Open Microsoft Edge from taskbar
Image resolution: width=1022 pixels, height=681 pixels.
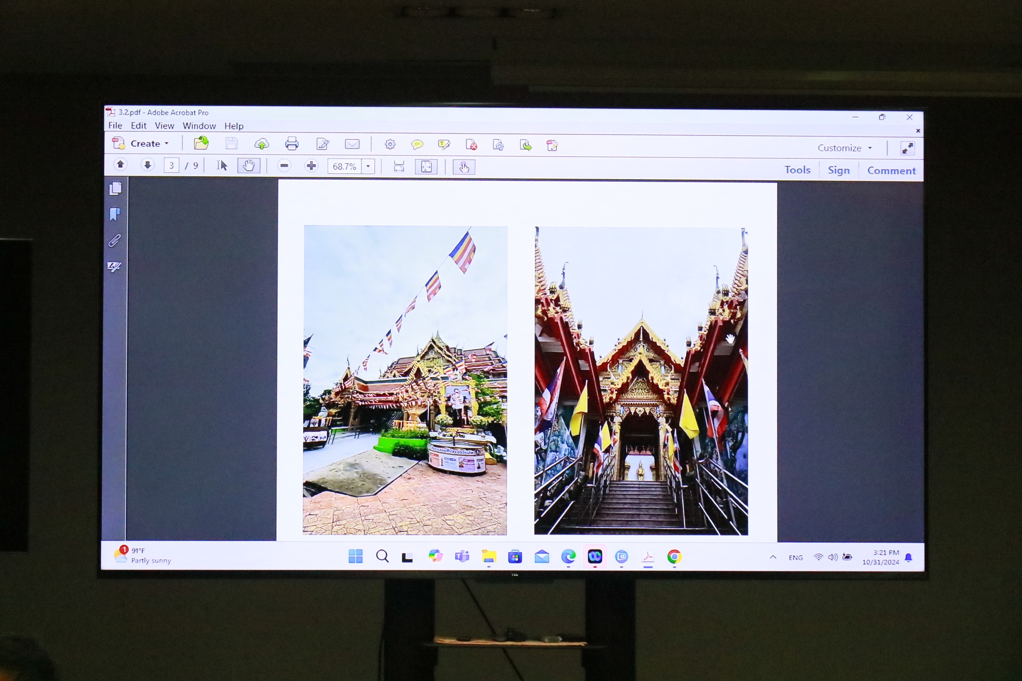568,556
